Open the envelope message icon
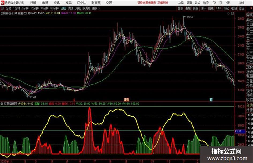The width and height of the screenshot is (253, 163). click(x=228, y=3)
